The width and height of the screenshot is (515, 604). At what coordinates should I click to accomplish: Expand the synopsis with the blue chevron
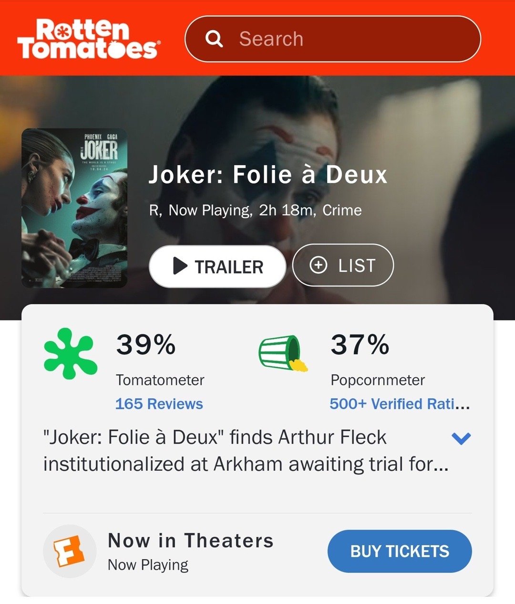click(461, 438)
